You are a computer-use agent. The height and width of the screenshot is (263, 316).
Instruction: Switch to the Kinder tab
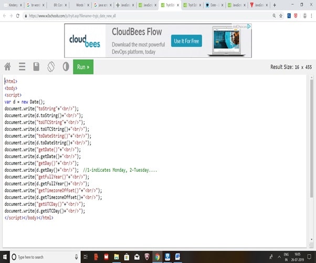12,5
